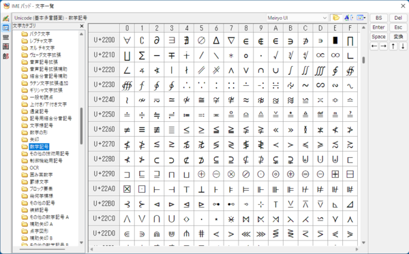This screenshot has width=409, height=254.
Task: Click the category tree scroll-up arrow
Action: pyautogui.click(x=81, y=34)
